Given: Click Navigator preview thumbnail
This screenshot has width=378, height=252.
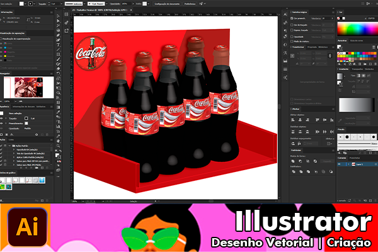Looking at the screenshot, I should pos(29,88).
